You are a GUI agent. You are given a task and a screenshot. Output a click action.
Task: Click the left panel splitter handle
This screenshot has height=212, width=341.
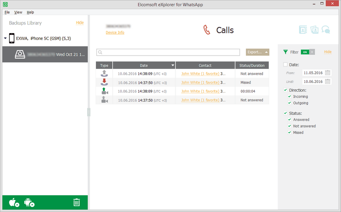89,112
